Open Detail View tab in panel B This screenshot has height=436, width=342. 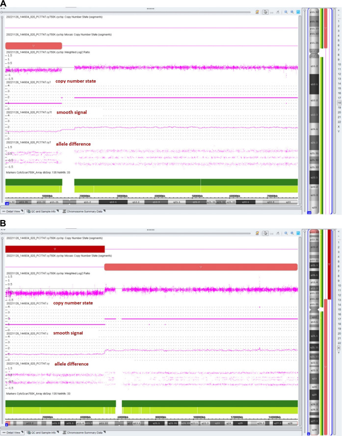click(x=13, y=433)
